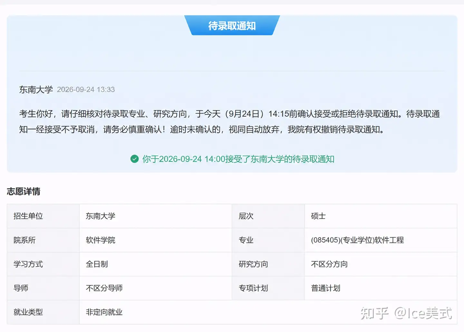Viewport: 464px width, 332px height.
Task: Click the 招生单位 label cell
Action: pos(43,216)
